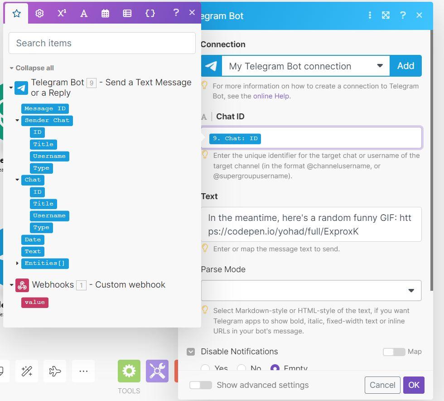The image size is (444, 401).
Task: Open the green Tools gear icon
Action: point(129,371)
